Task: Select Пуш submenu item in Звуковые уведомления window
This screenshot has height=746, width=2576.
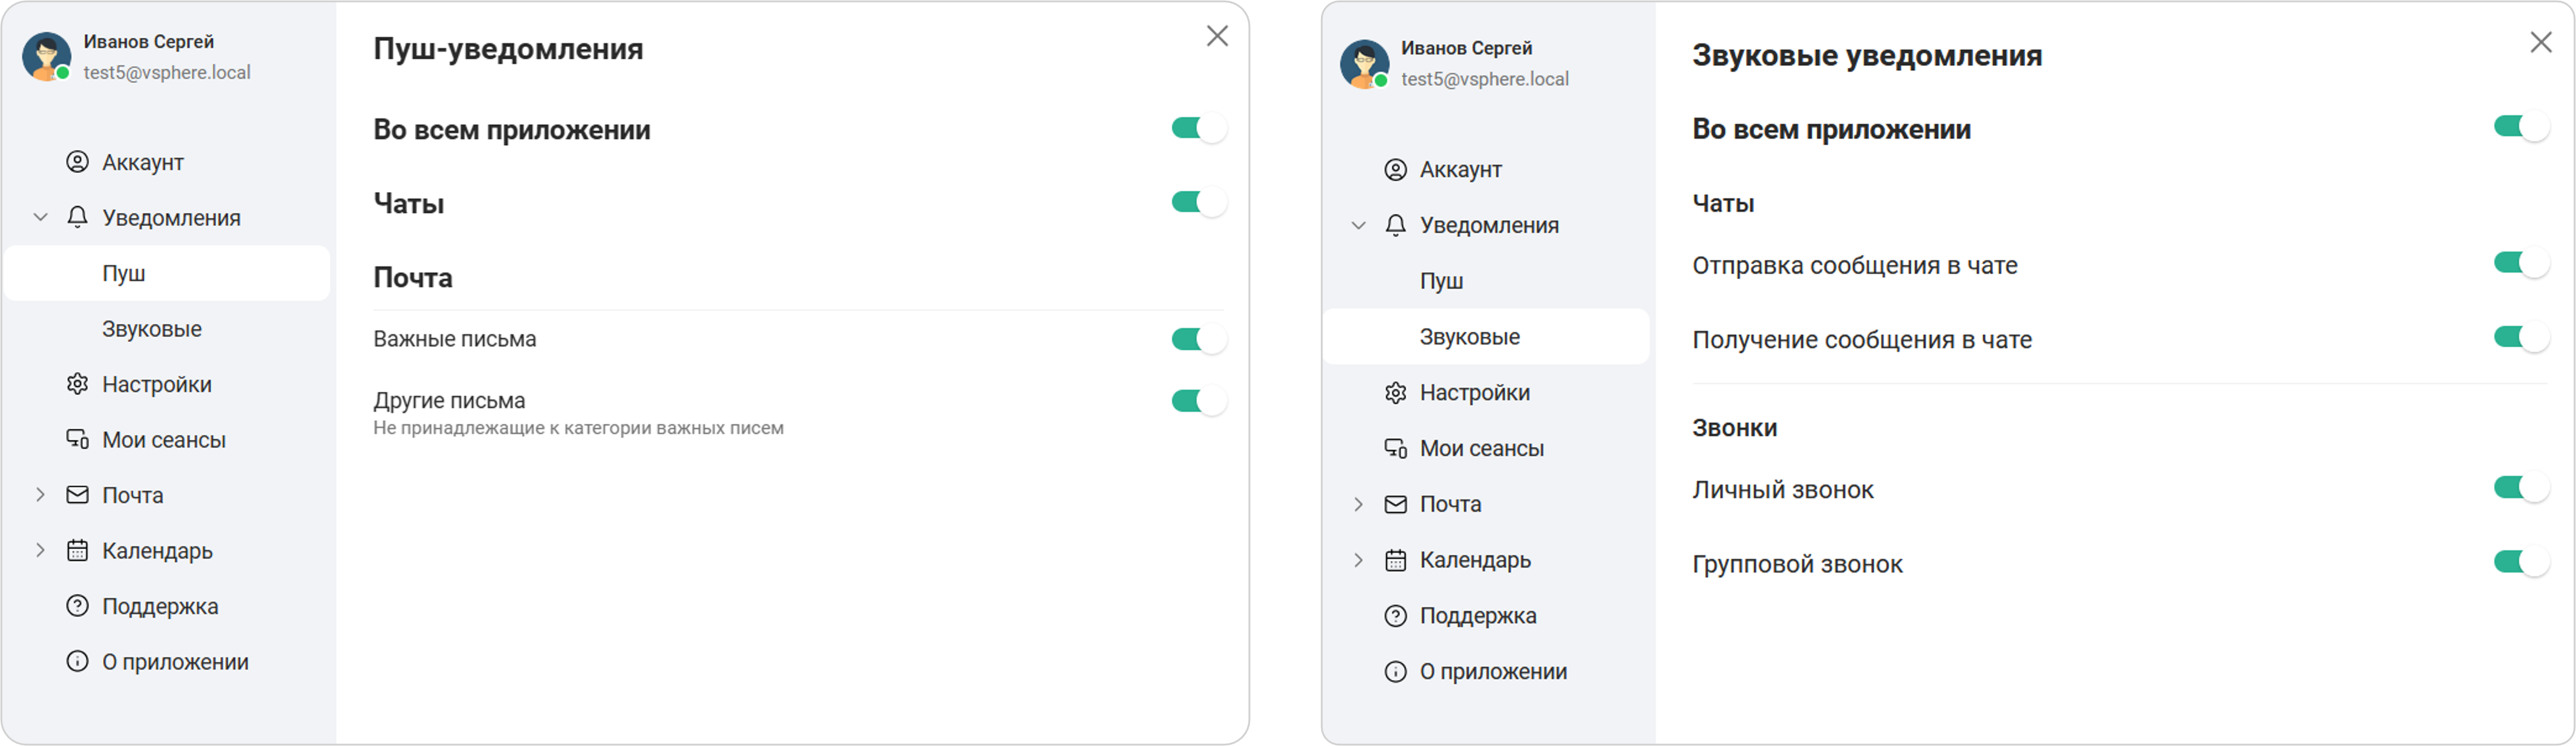Action: point(1441,281)
